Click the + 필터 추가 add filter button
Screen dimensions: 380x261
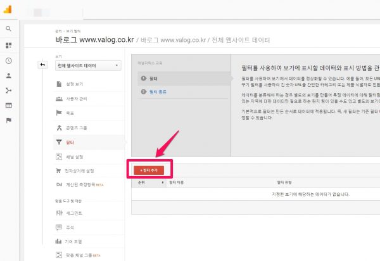click(x=149, y=170)
